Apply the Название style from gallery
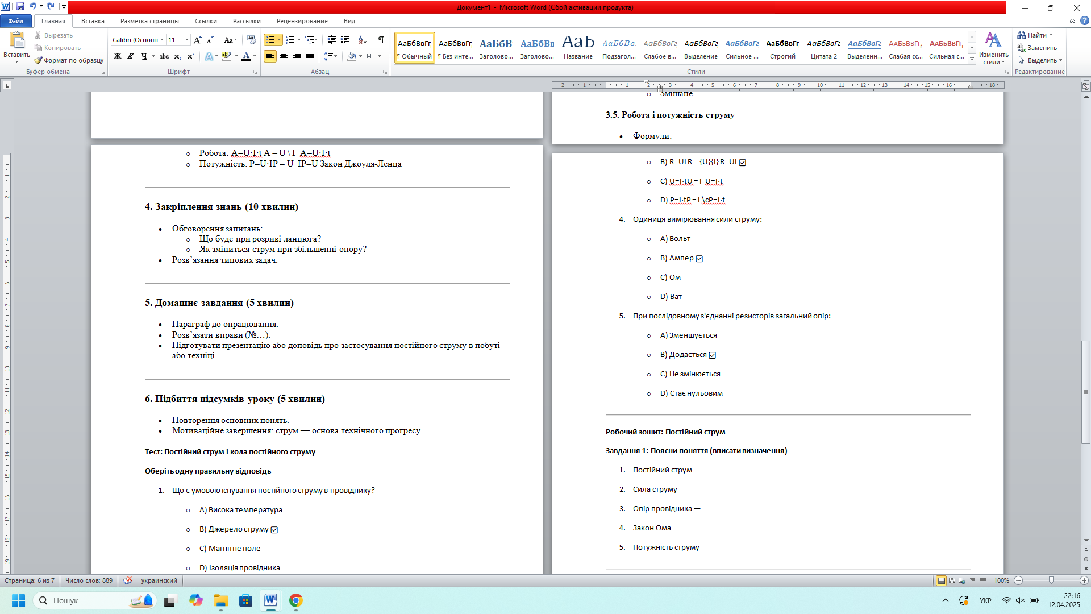Viewport: 1091px width, 614px height. coord(578,47)
